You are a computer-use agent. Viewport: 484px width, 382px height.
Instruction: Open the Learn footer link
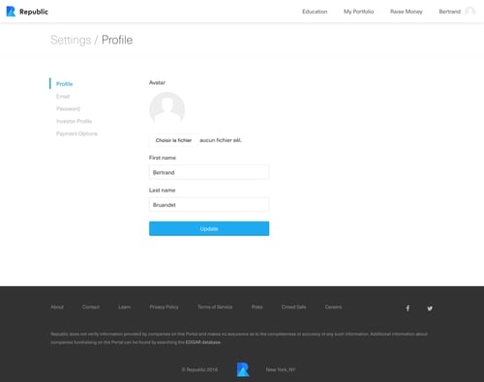point(125,307)
